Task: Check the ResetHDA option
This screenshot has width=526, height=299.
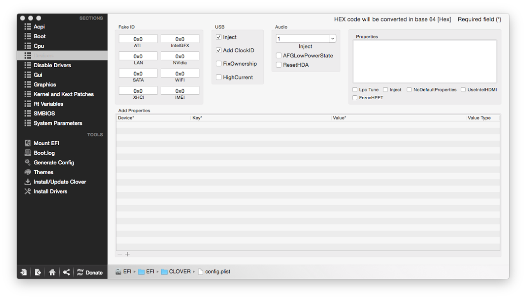Action: pyautogui.click(x=279, y=65)
